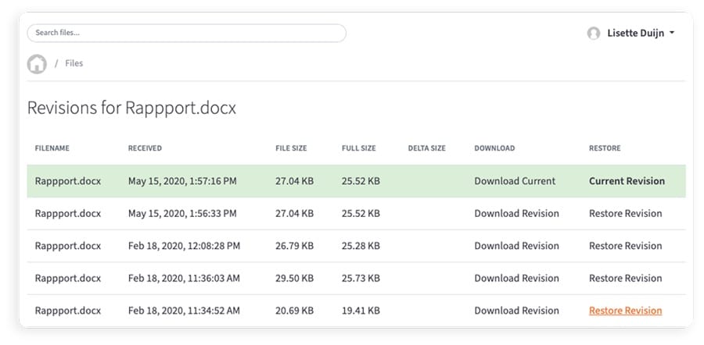Download the Feb 18 12:08:28 PM revision
Image resolution: width=704 pixels, height=345 pixels.
pos(516,246)
